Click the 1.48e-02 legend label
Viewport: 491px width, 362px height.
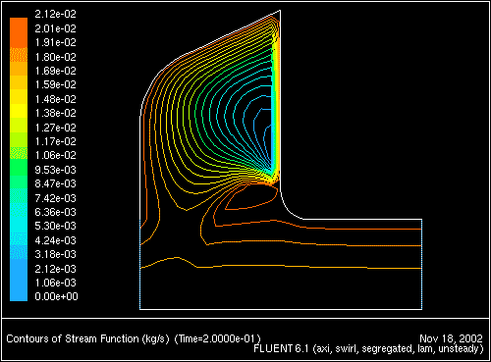point(55,99)
